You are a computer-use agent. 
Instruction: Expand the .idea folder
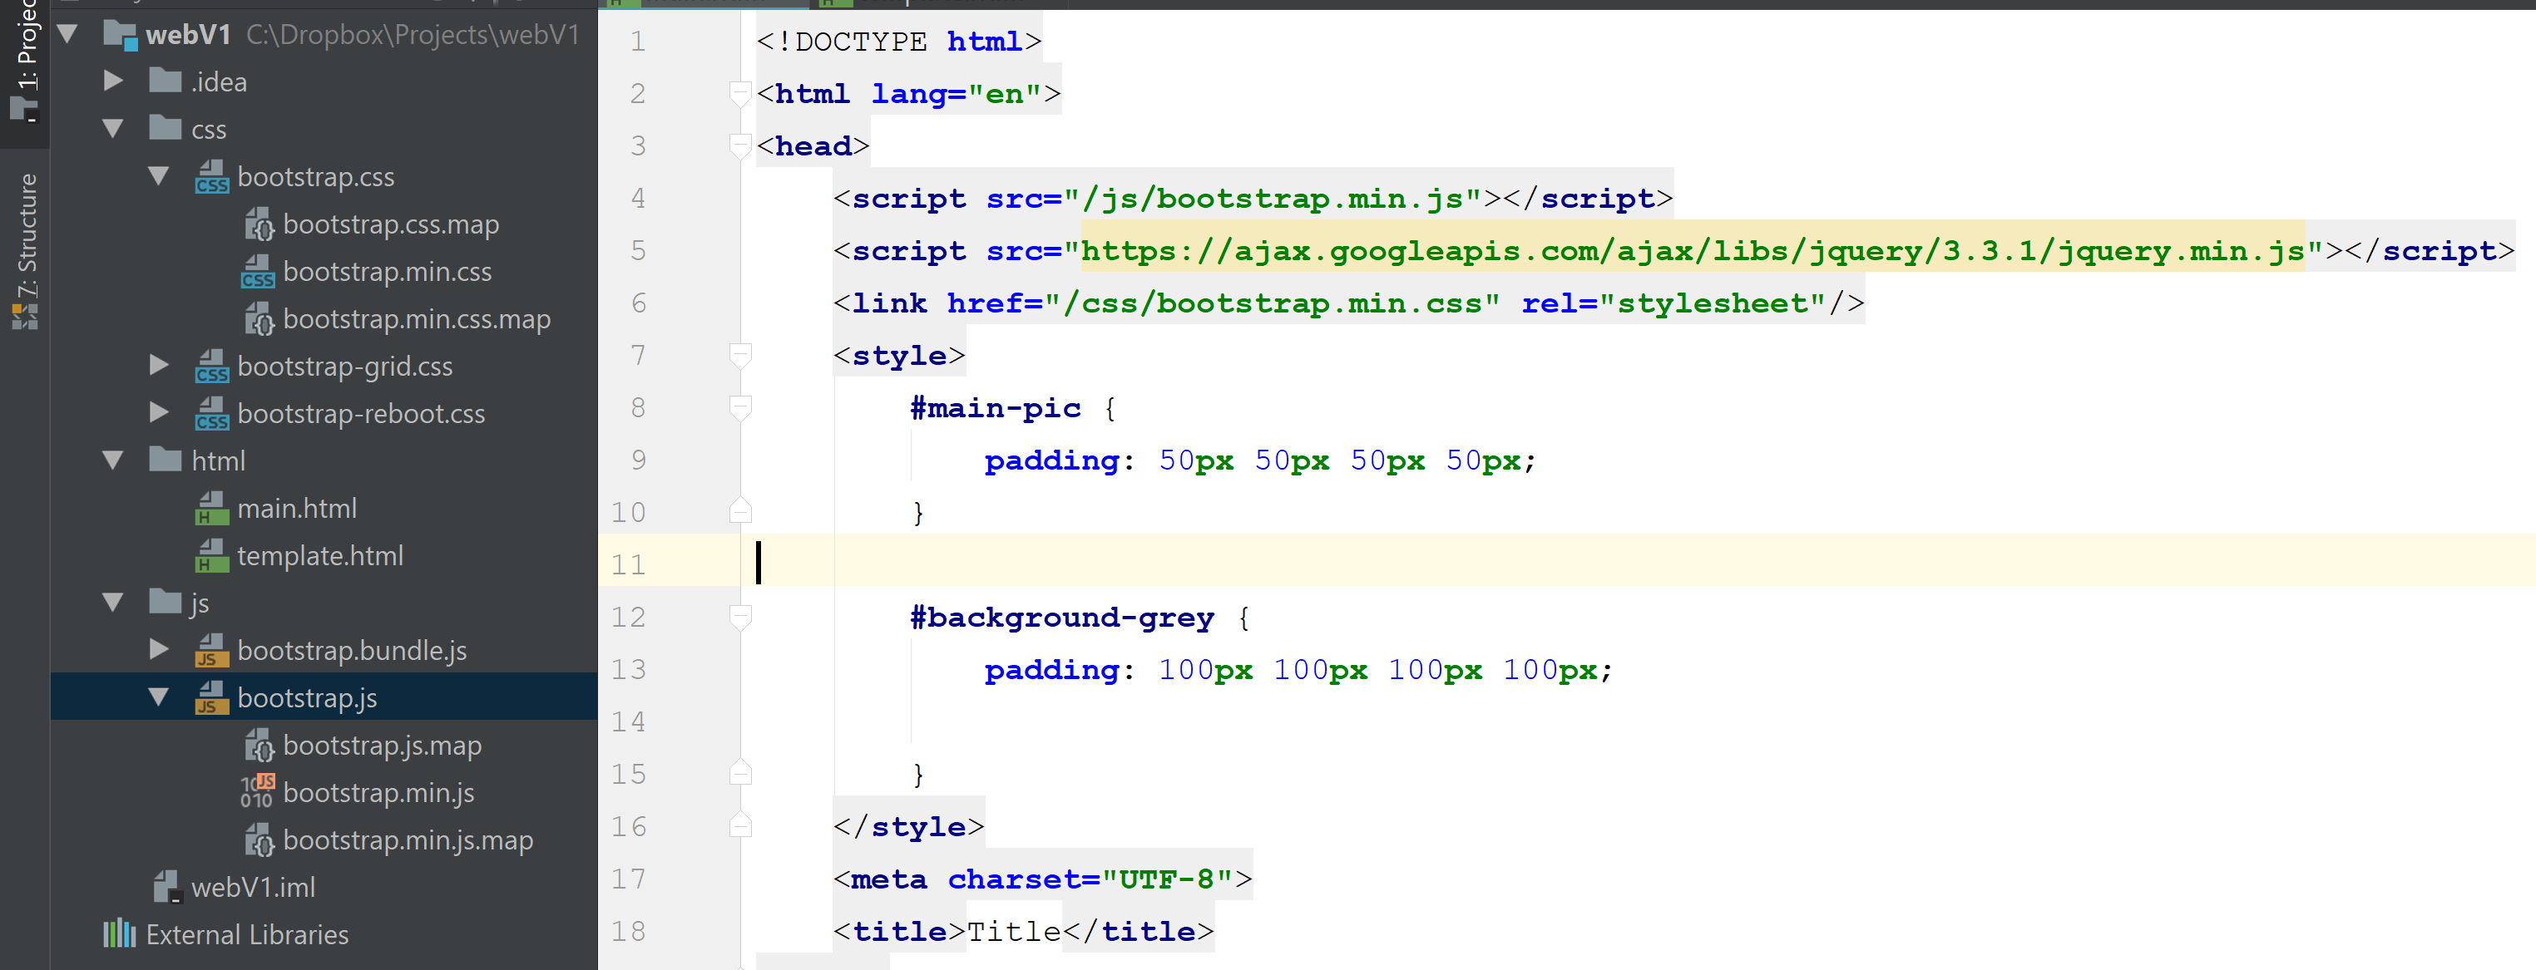[x=112, y=81]
